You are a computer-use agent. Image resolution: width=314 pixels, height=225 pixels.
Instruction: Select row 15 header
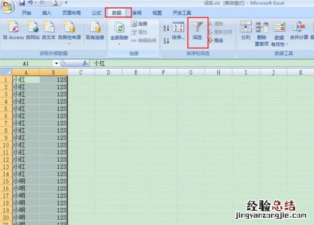6,181
